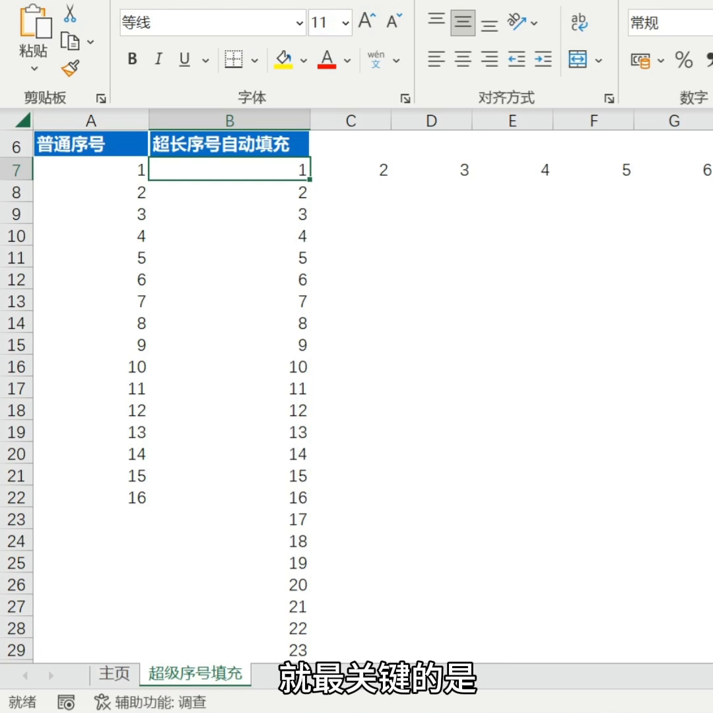The width and height of the screenshot is (713, 713).
Task: Open the Merge and Center dropdown arrow
Action: click(599, 60)
